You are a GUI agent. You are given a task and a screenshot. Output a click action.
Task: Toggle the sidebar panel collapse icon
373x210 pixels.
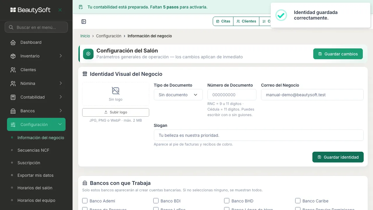pos(84,22)
